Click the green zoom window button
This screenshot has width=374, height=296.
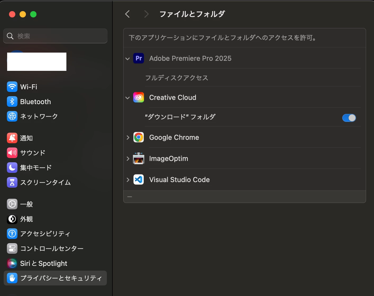(x=33, y=14)
